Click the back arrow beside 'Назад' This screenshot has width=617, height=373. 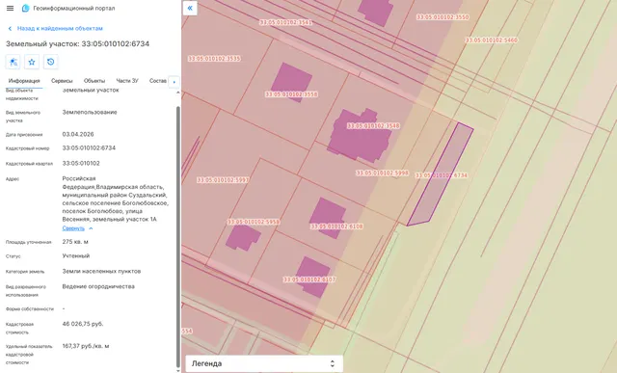pyautogui.click(x=10, y=28)
